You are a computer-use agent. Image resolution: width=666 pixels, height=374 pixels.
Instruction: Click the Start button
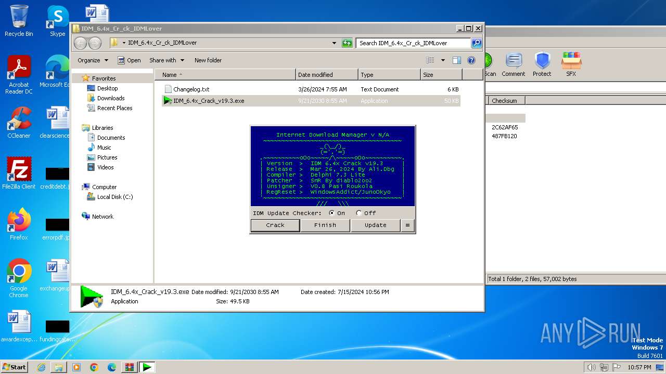pos(15,367)
